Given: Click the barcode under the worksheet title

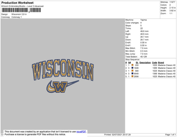Looking at the screenshot, I should [x=21, y=10].
